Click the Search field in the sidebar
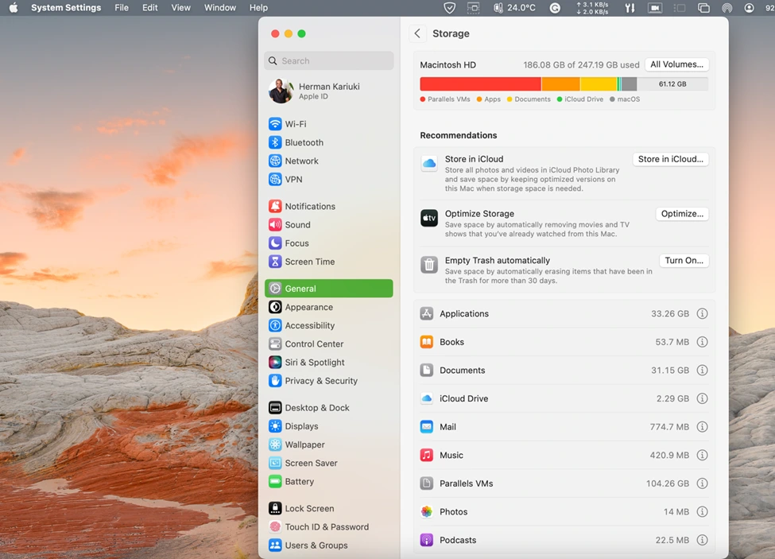The image size is (775, 559). 328,60
